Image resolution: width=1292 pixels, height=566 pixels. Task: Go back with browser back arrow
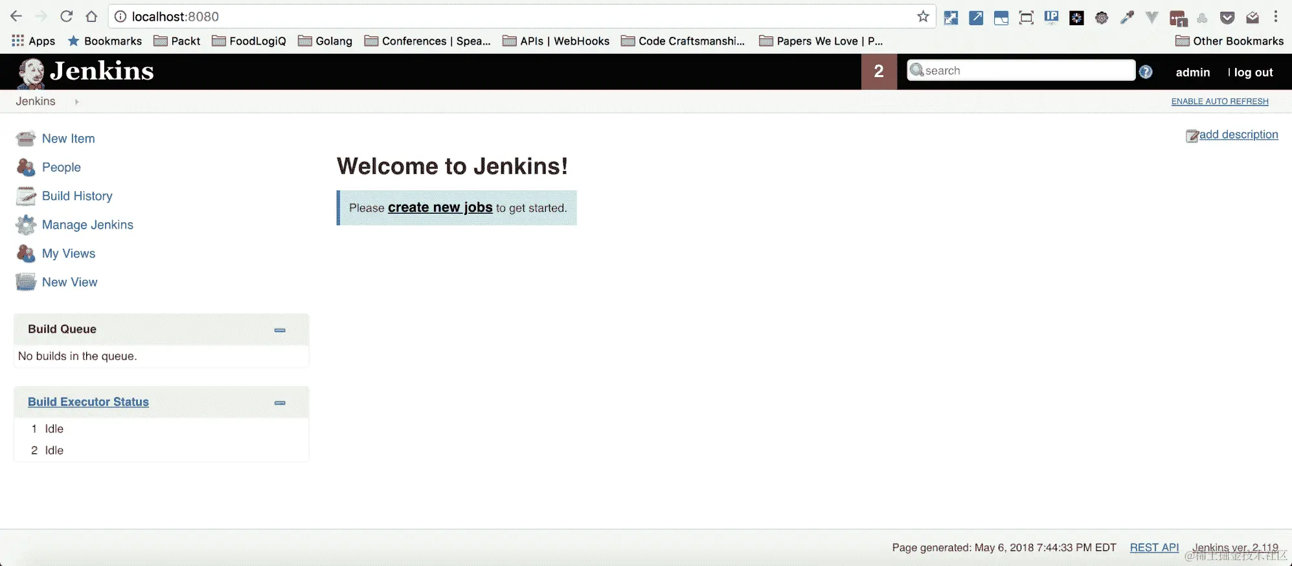point(16,16)
